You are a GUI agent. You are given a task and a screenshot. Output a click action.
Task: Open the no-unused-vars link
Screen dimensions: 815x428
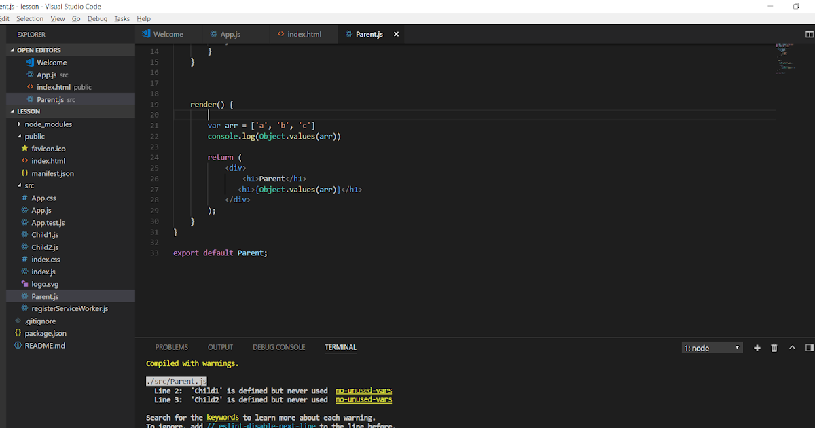363,391
